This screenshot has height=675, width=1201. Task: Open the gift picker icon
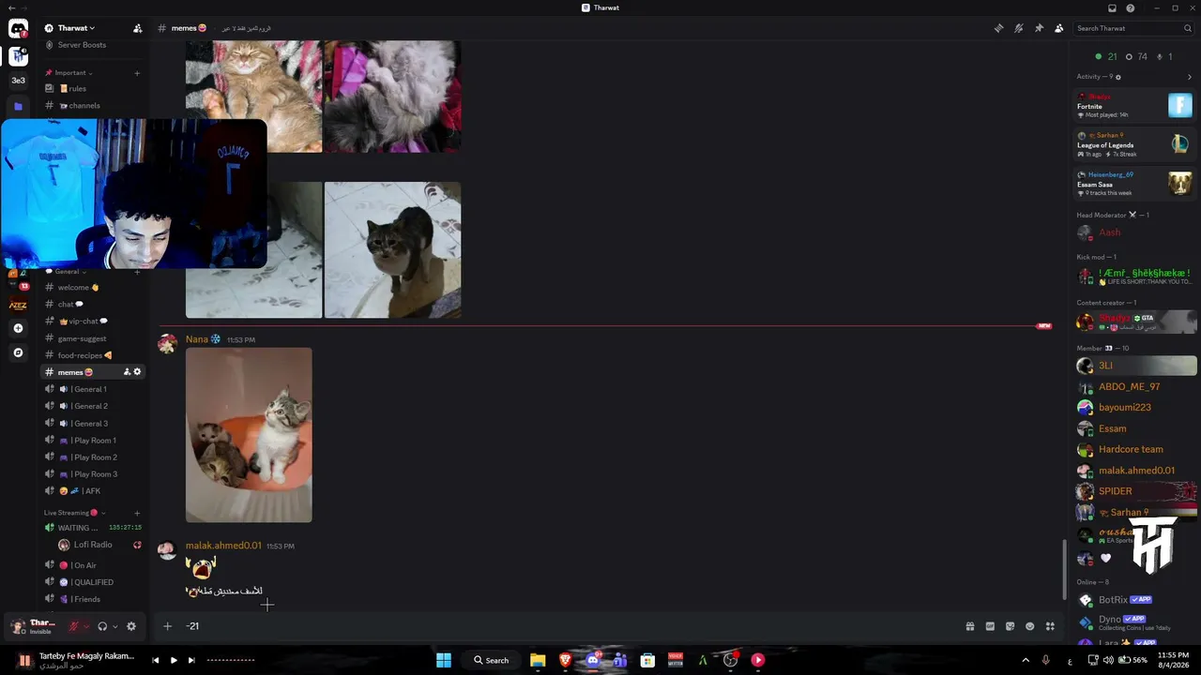pos(970,626)
